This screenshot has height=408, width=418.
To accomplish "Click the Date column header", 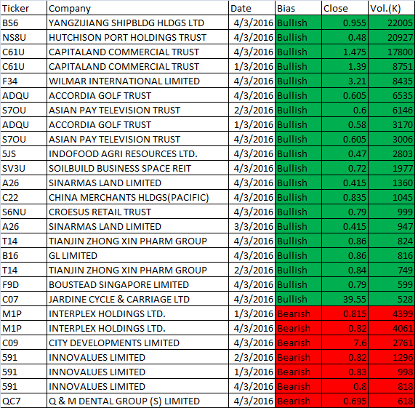I will [252, 8].
